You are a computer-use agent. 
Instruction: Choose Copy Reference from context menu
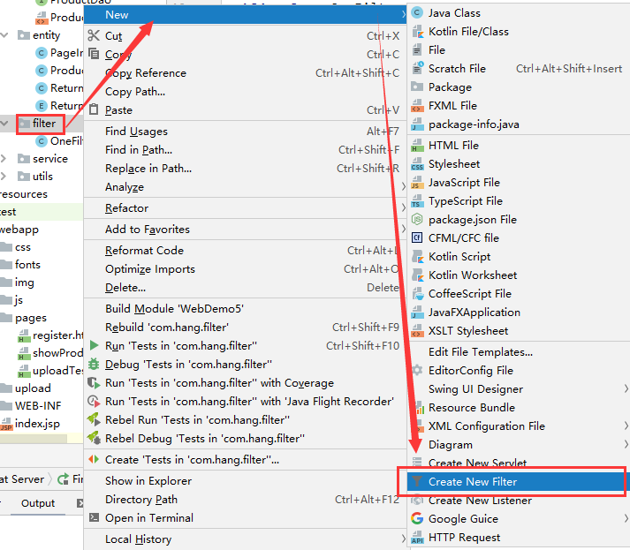[x=246, y=73]
